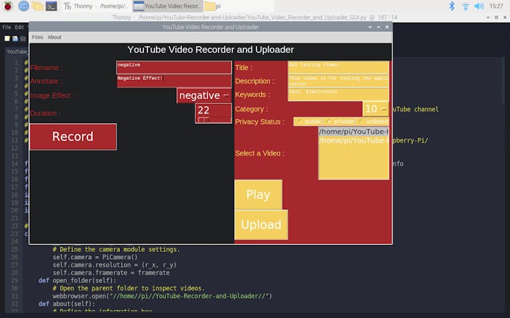Select the unlisted privacy radio button
The image size is (510, 318).
click(x=373, y=121)
